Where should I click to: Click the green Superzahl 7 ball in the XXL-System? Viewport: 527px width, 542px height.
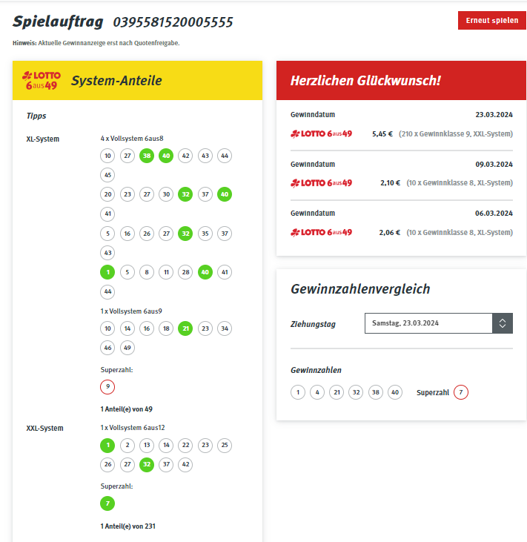[x=107, y=503]
